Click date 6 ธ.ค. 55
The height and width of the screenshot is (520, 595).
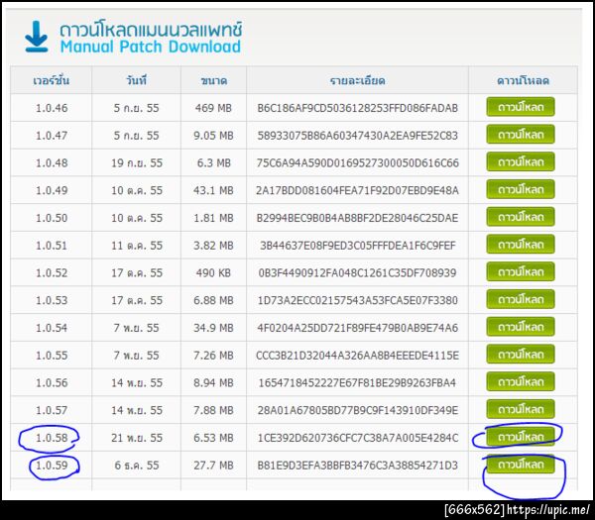[x=137, y=466]
